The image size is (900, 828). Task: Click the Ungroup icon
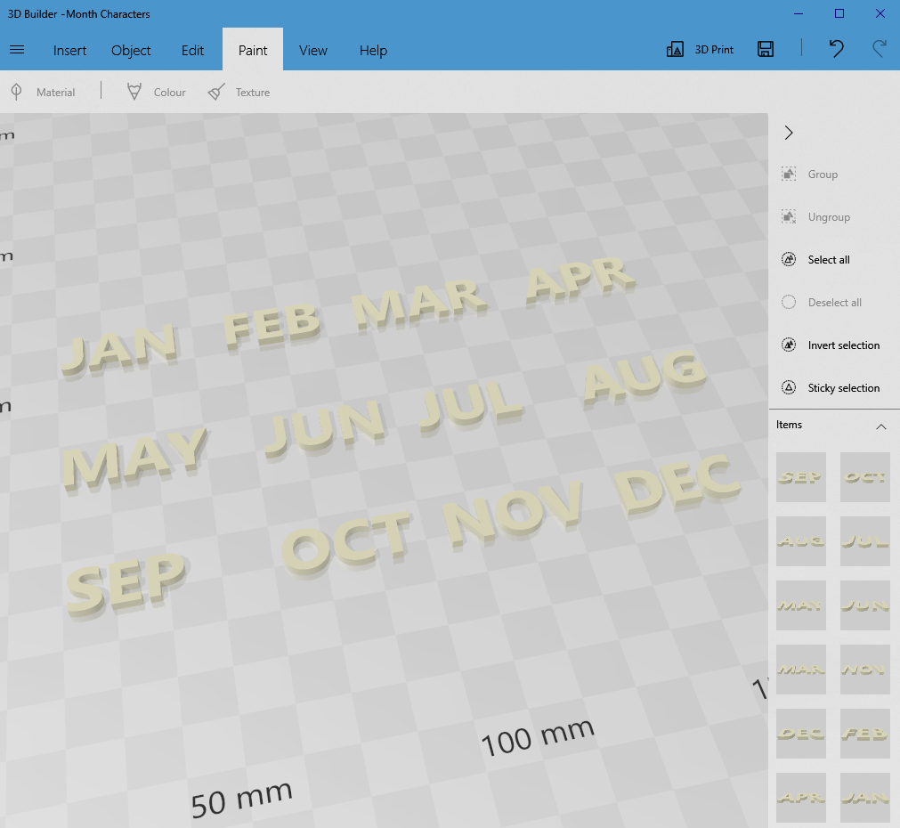point(788,216)
